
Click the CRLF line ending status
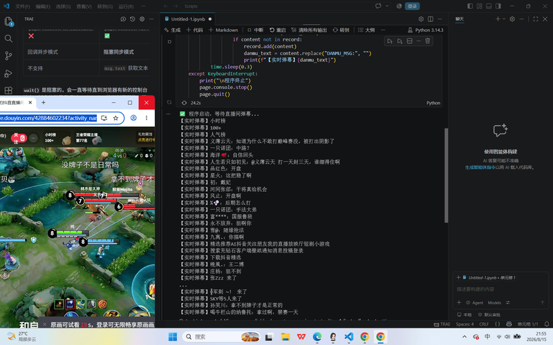click(x=484, y=324)
